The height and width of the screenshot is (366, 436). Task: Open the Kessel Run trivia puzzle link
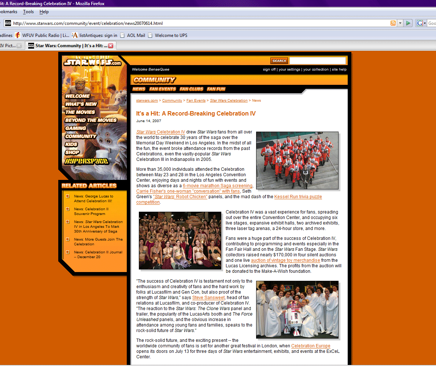pyautogui.click(x=298, y=197)
